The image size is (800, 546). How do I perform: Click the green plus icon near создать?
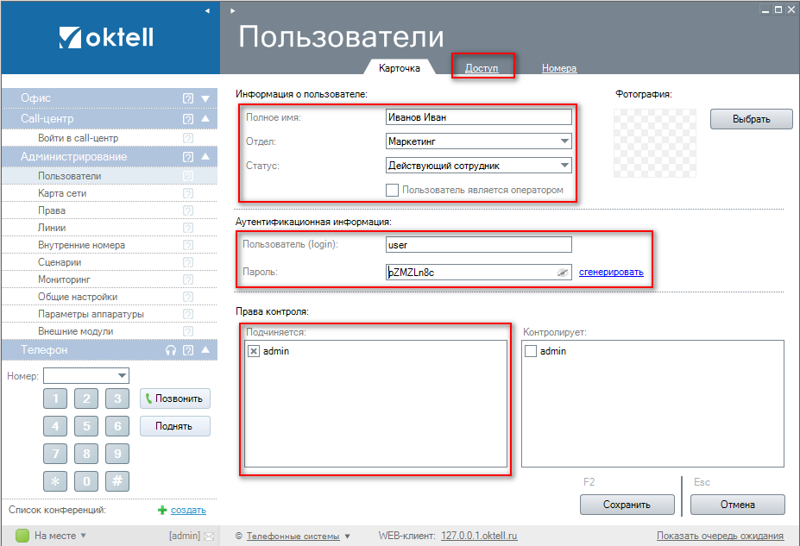click(x=161, y=511)
